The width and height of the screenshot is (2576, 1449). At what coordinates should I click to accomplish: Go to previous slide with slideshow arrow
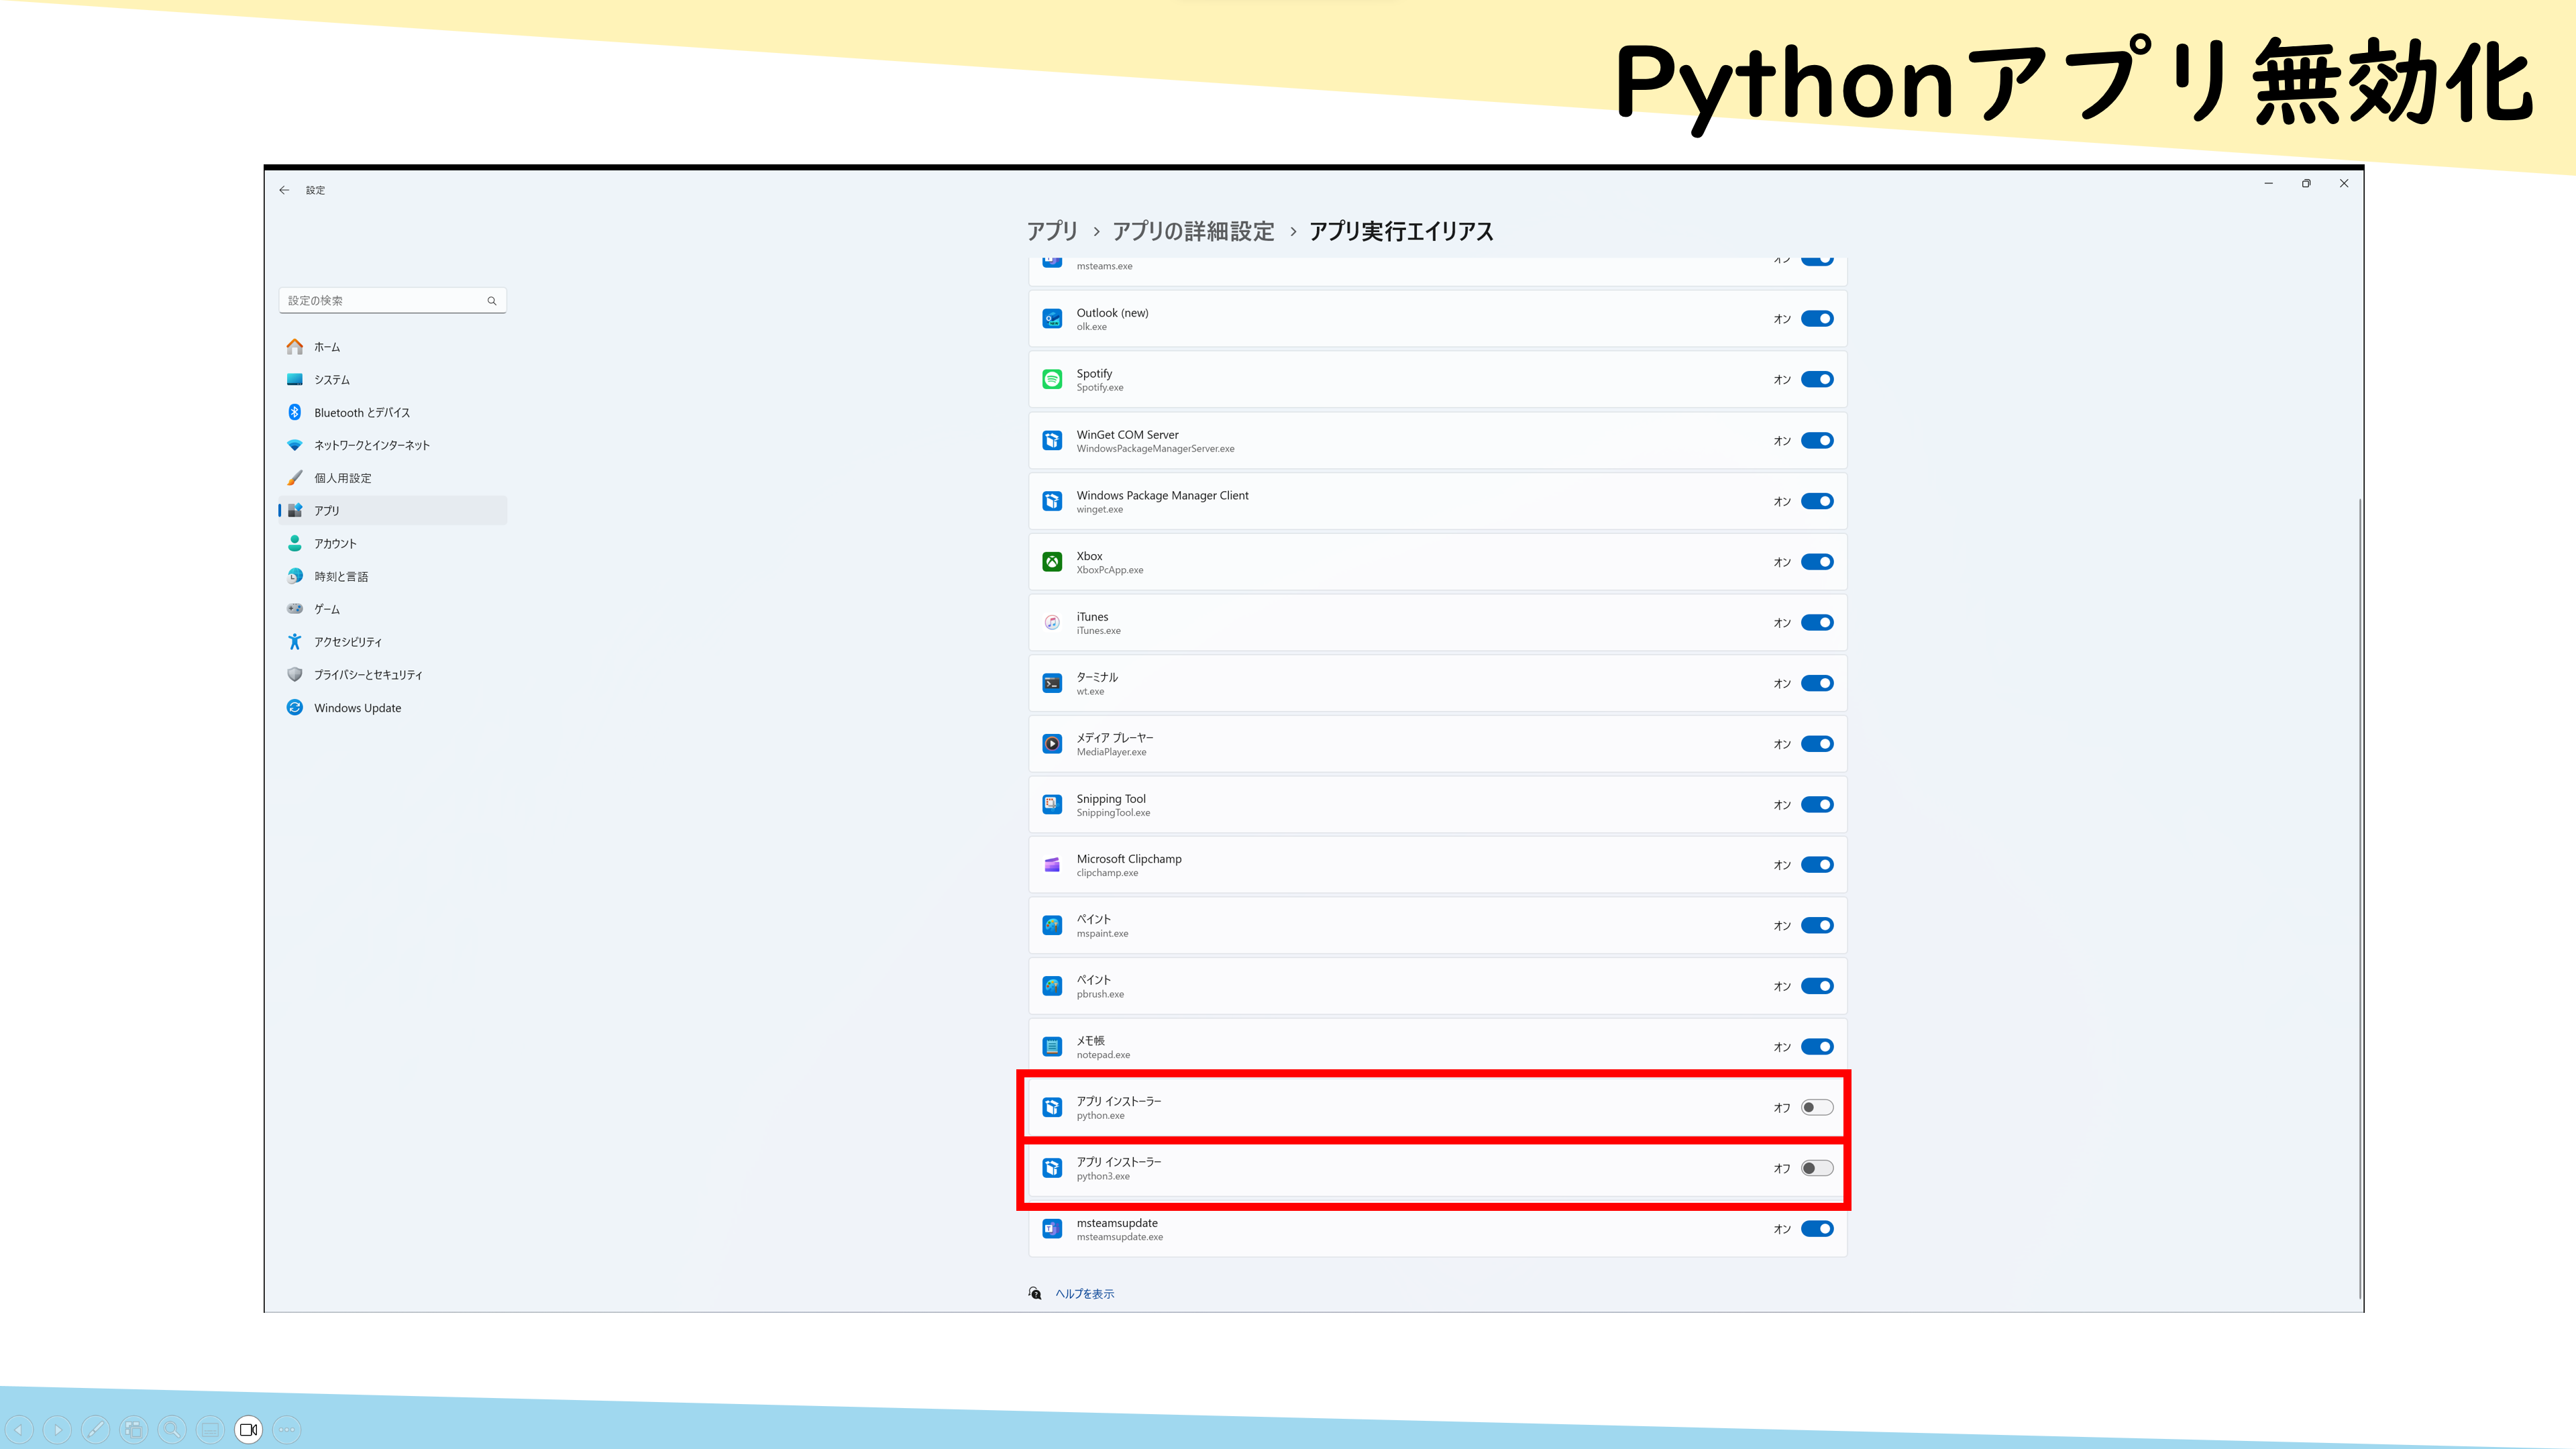tap(19, 1430)
